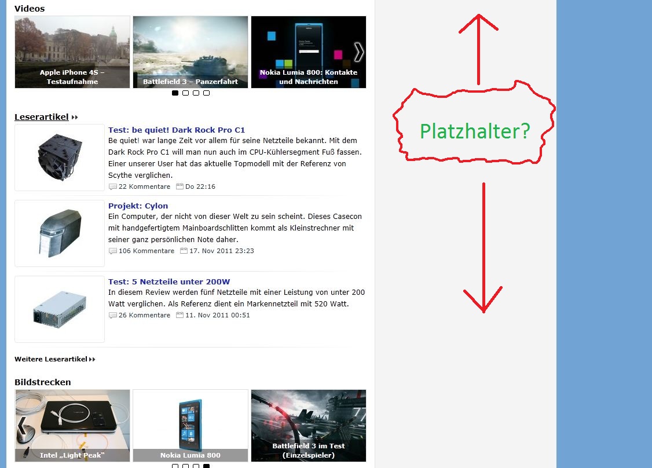The width and height of the screenshot is (652, 468).
Task: Click calendar icon next to 11. Nov 2011 00:51
Action: 180,315
